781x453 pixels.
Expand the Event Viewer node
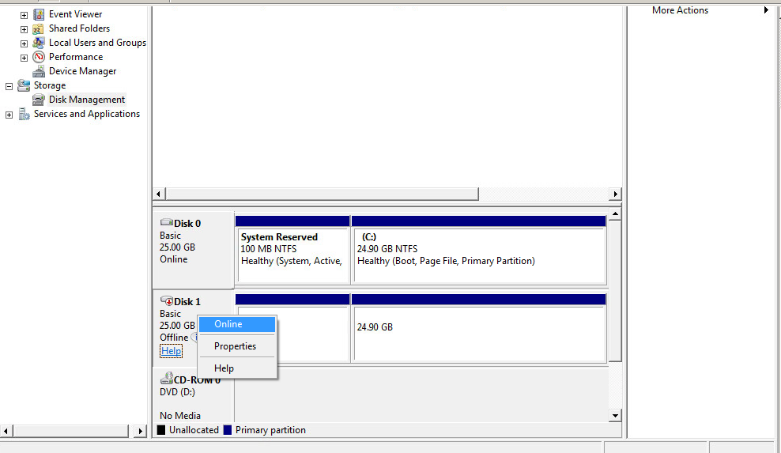(24, 14)
